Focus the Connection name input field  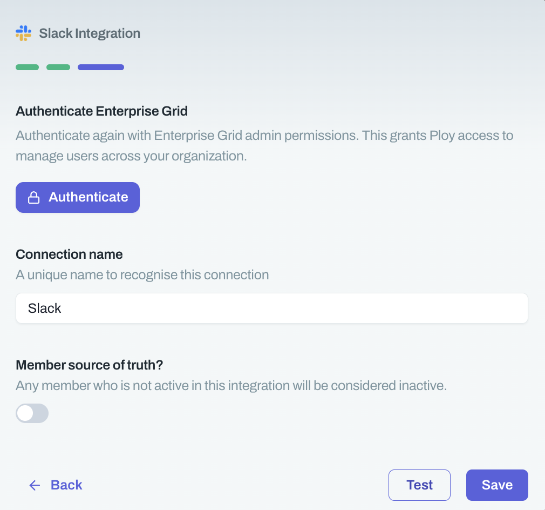coord(271,308)
